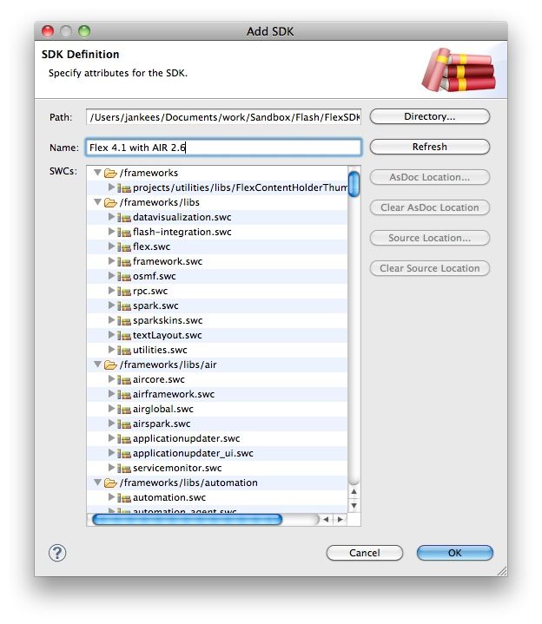Click the applicationupdater_ui.swc library icon

[124, 453]
